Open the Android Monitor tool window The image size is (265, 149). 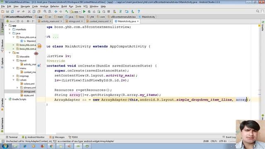[33, 137]
